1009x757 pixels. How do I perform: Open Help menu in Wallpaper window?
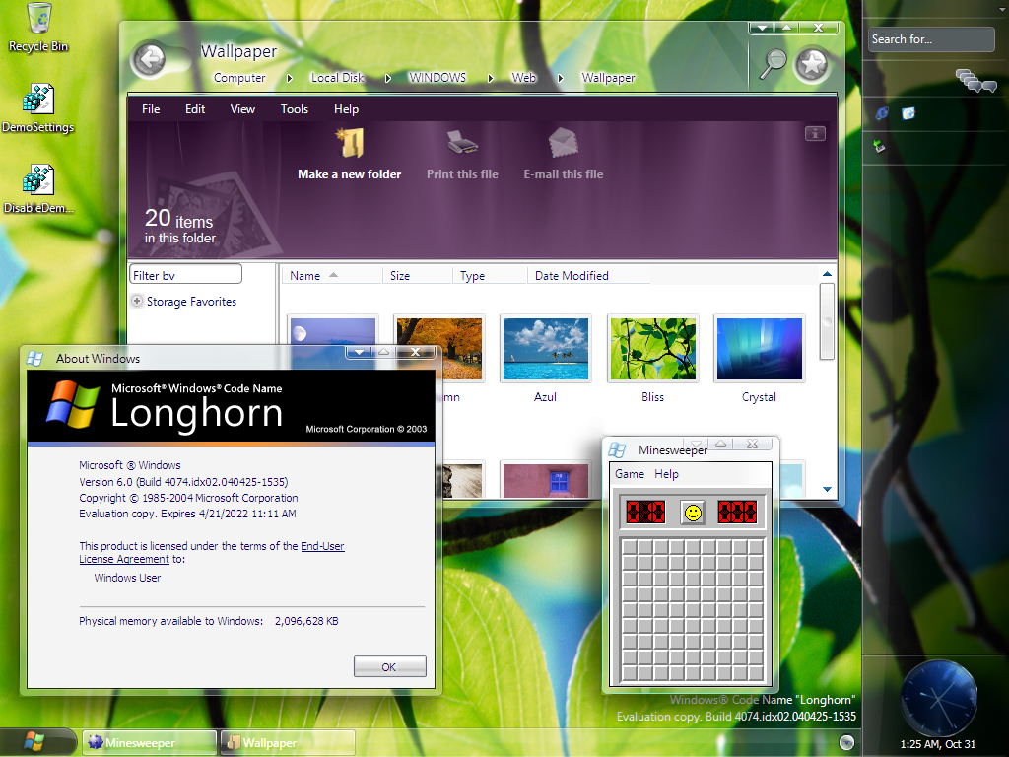point(346,109)
